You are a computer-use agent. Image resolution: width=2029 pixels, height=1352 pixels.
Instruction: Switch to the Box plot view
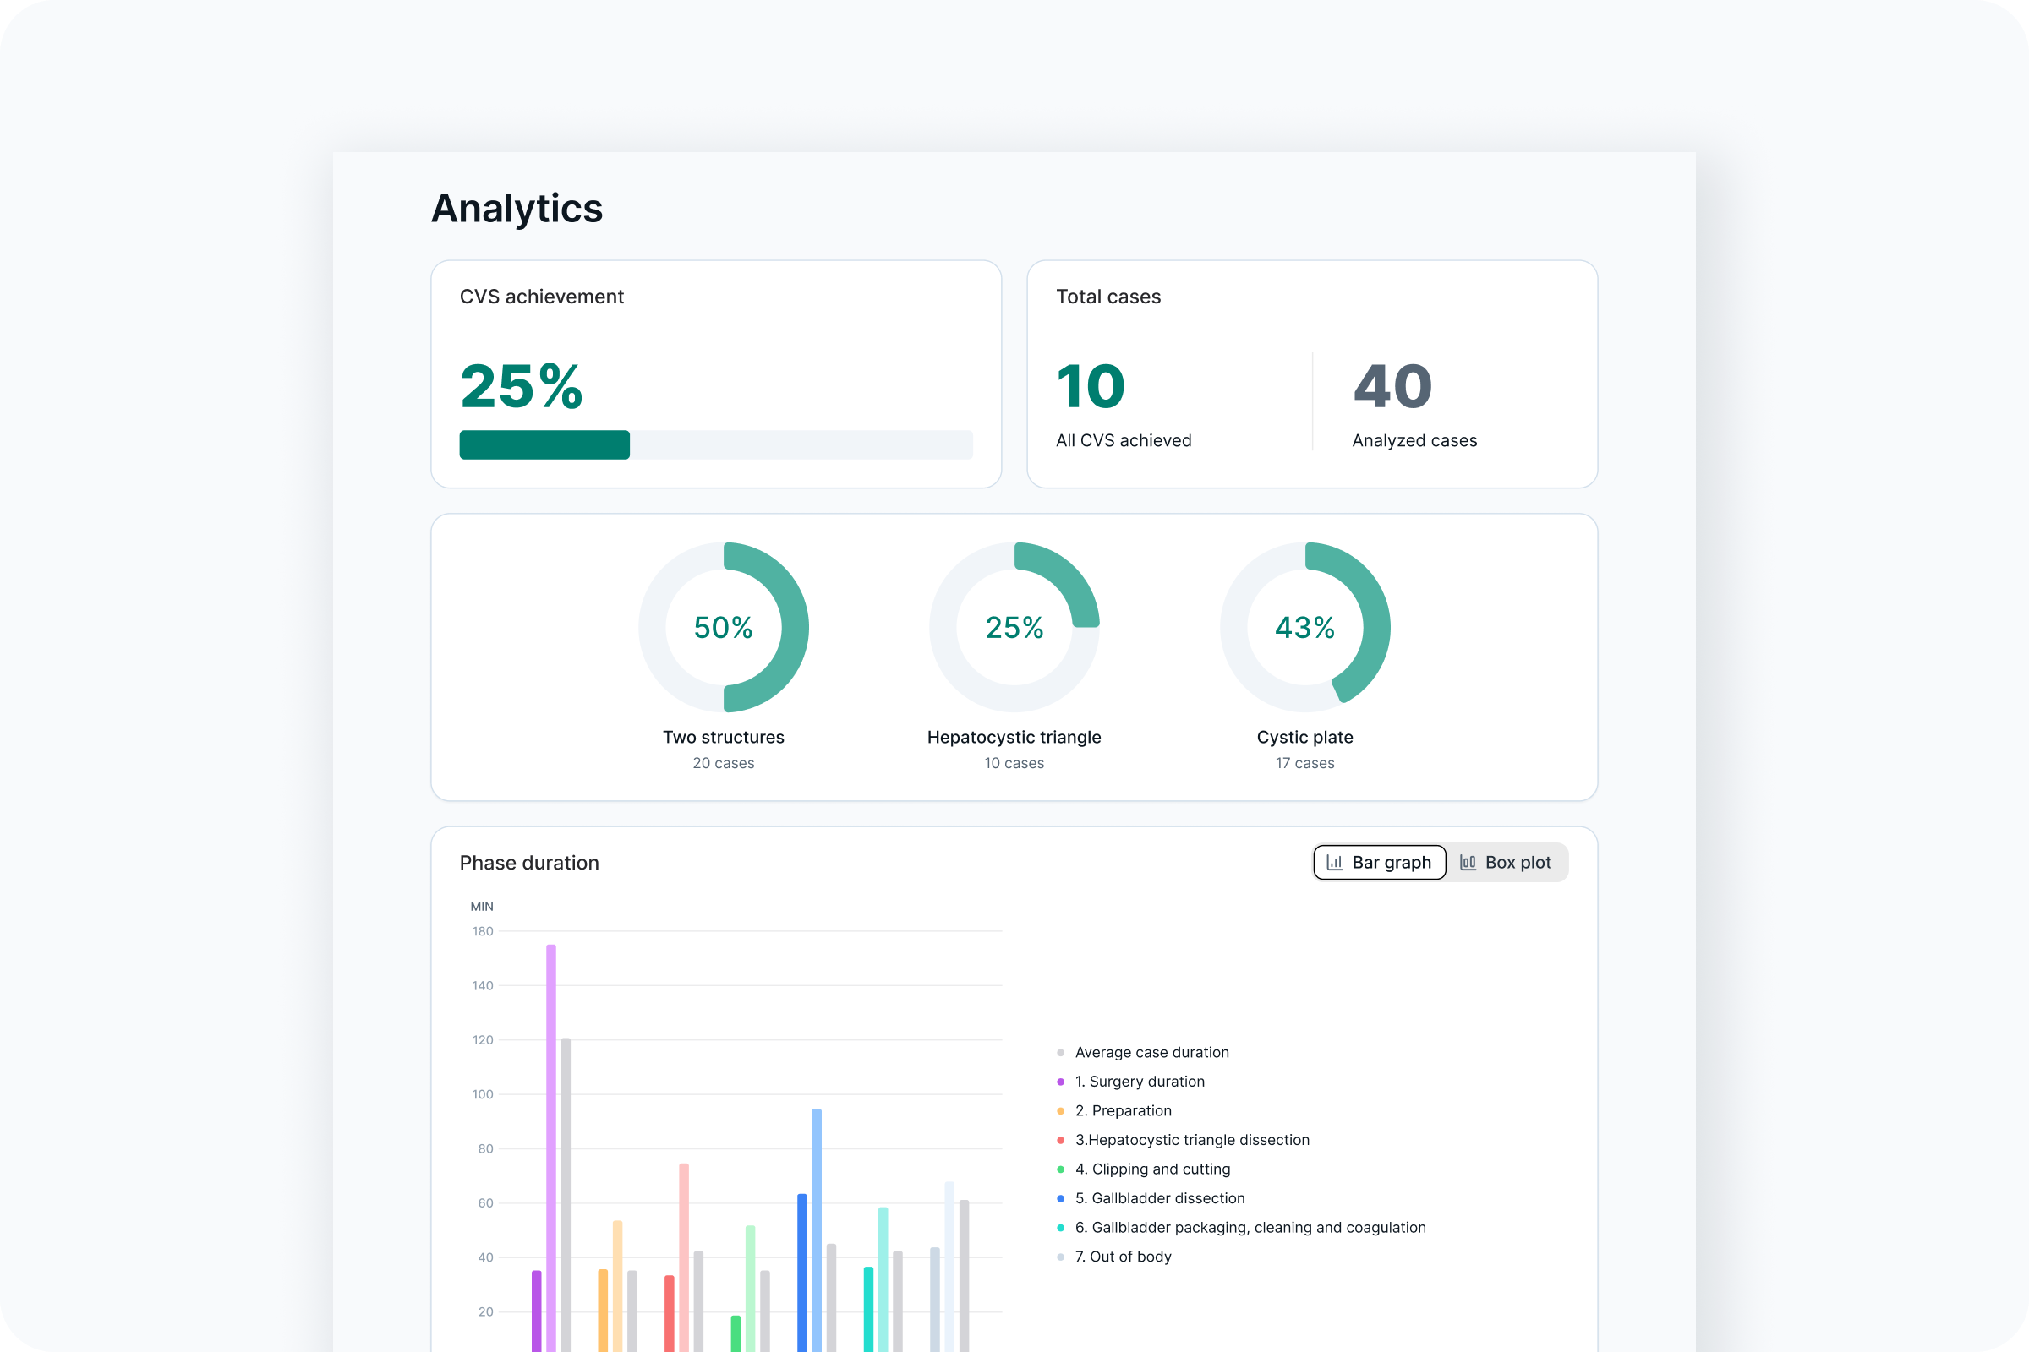click(1507, 862)
